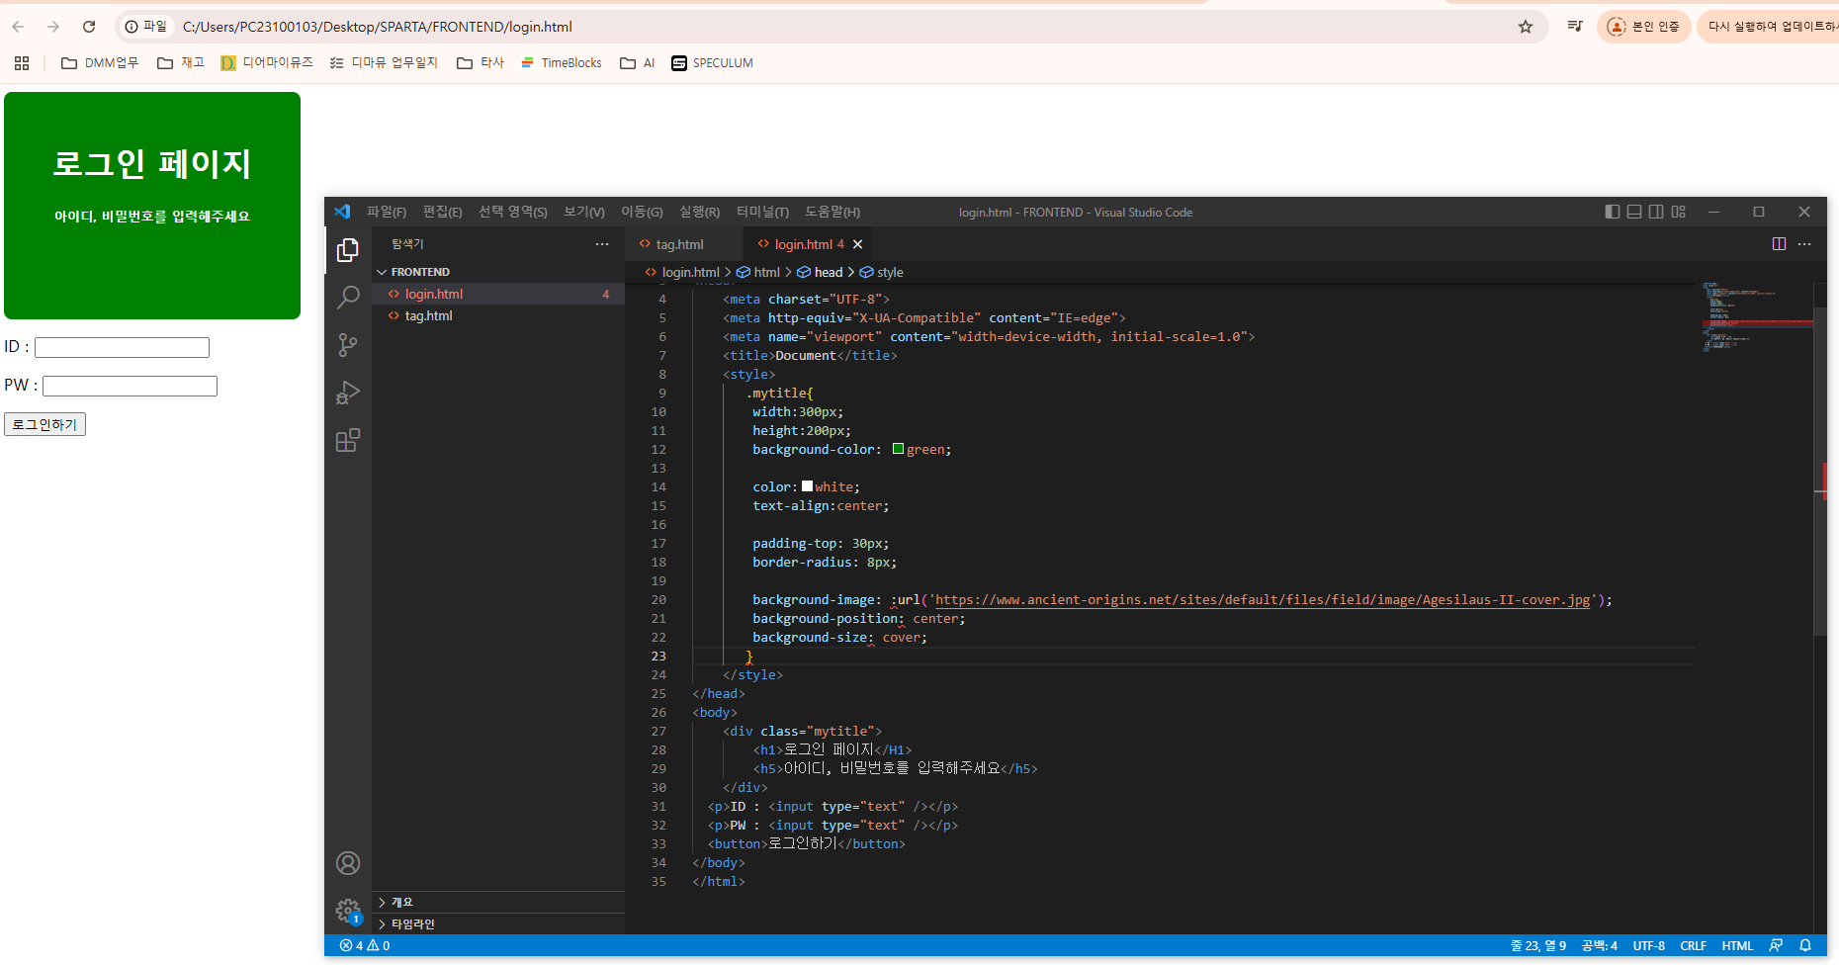Open the 보기(V) menu

(583, 212)
